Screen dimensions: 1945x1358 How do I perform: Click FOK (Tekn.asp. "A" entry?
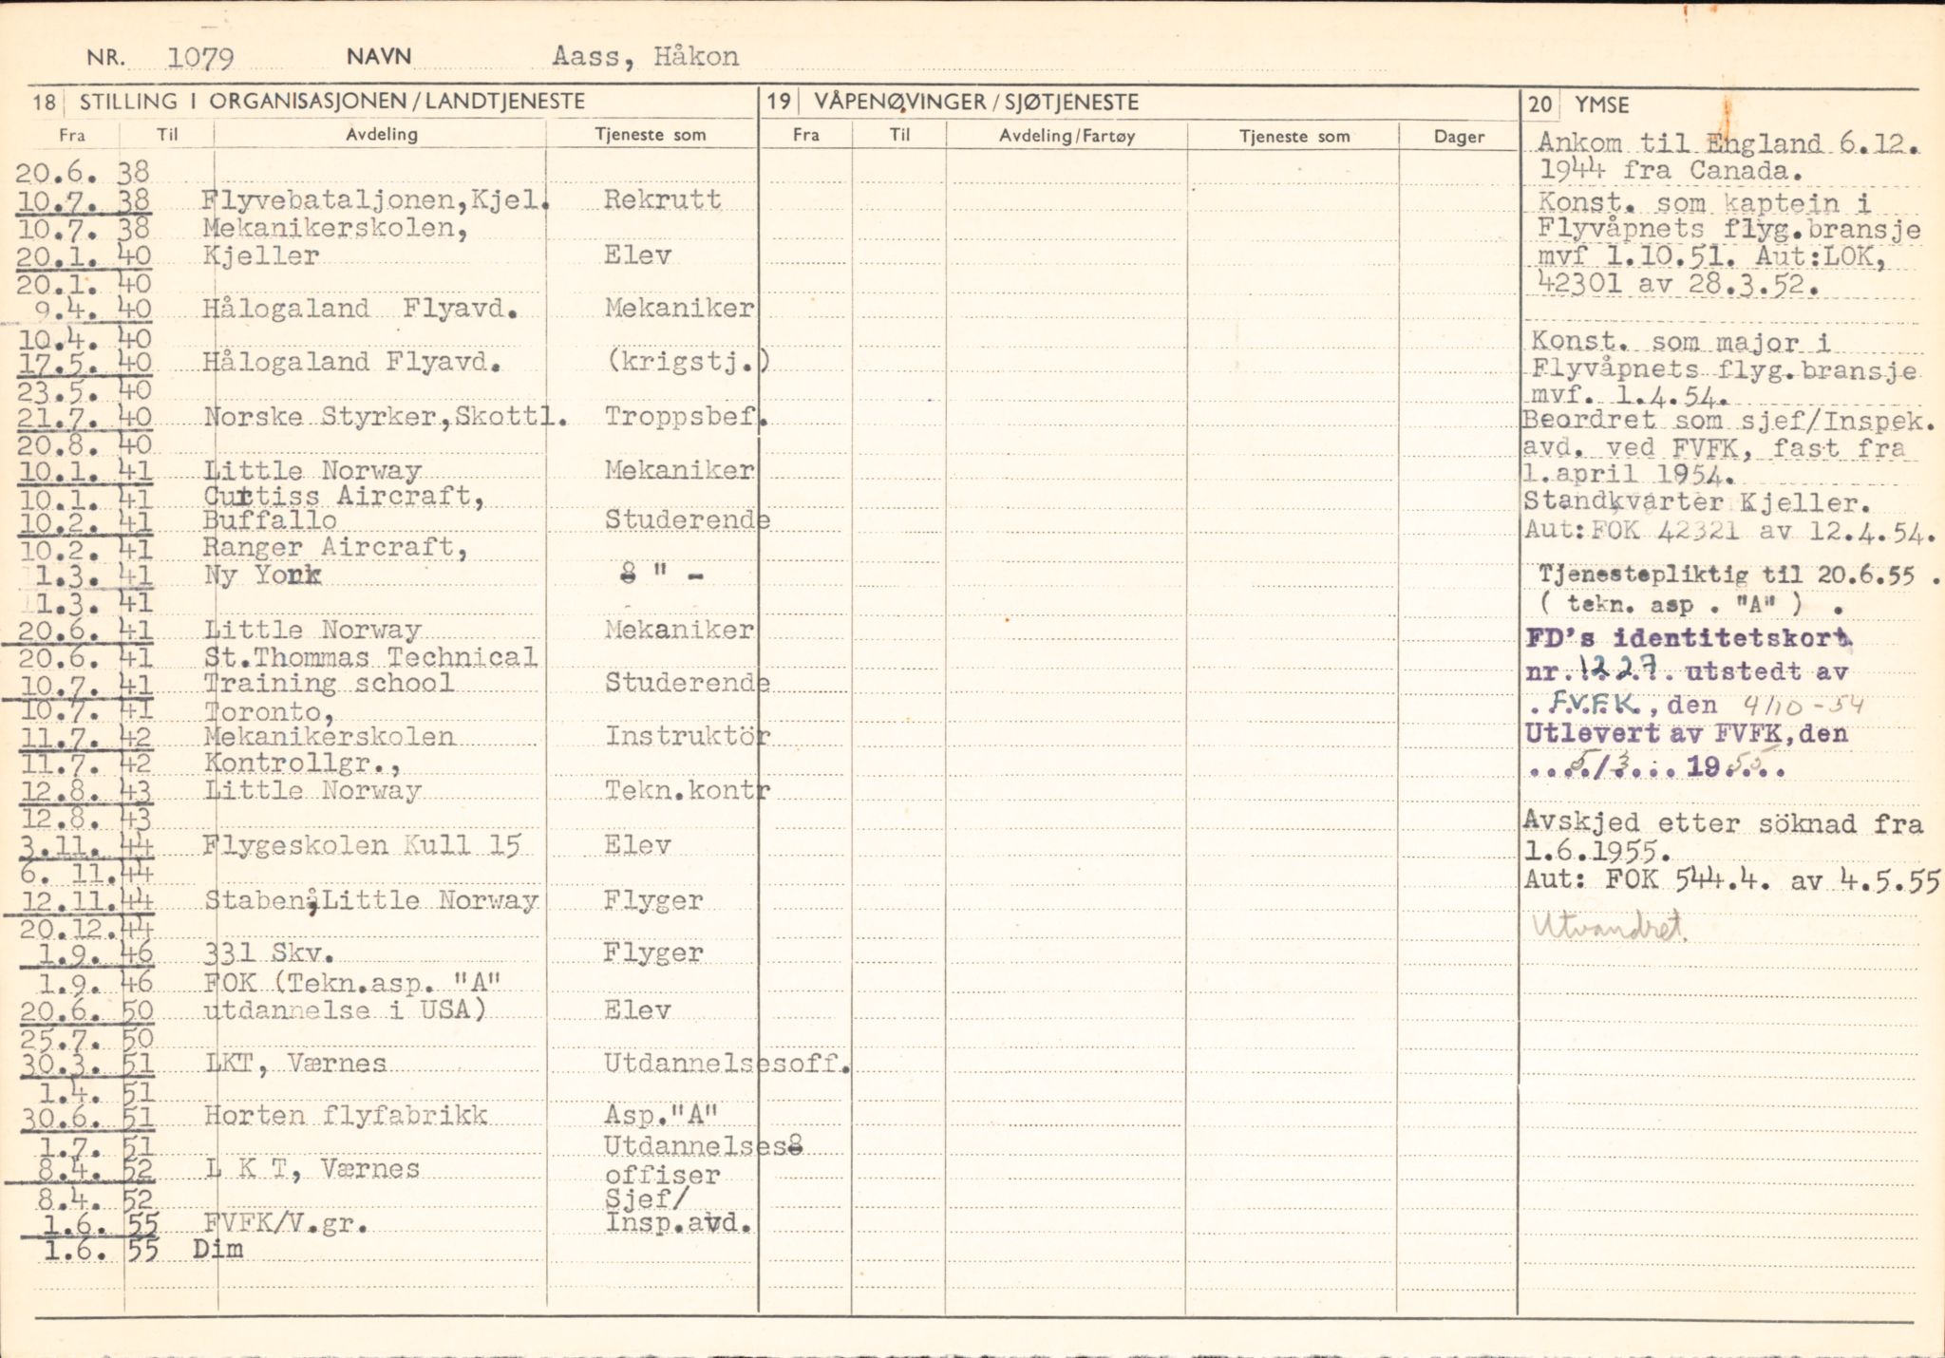352,983
